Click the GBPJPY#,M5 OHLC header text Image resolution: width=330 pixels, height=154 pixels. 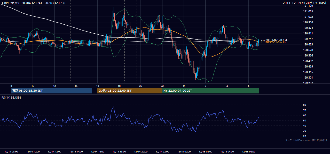34,3
